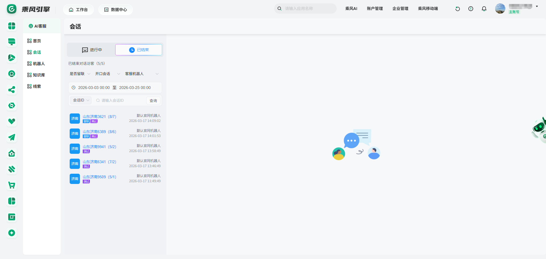Switch to the 进行中 conversations tab
The image size is (546, 259).
(x=92, y=50)
